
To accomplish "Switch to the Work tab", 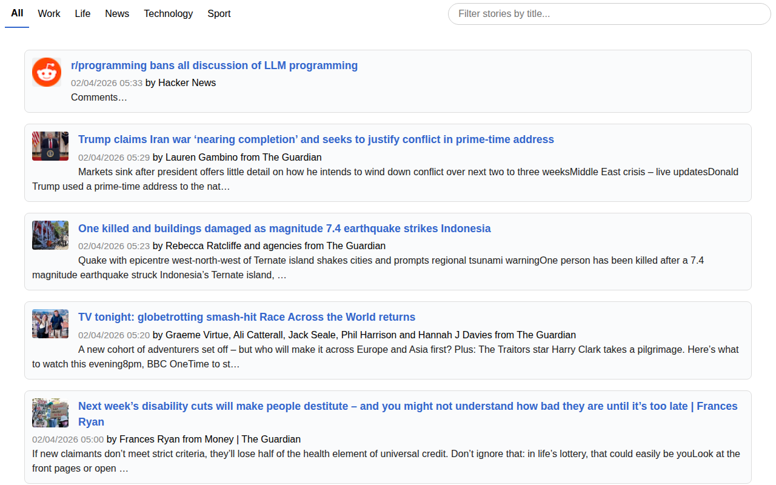I will pos(49,13).
